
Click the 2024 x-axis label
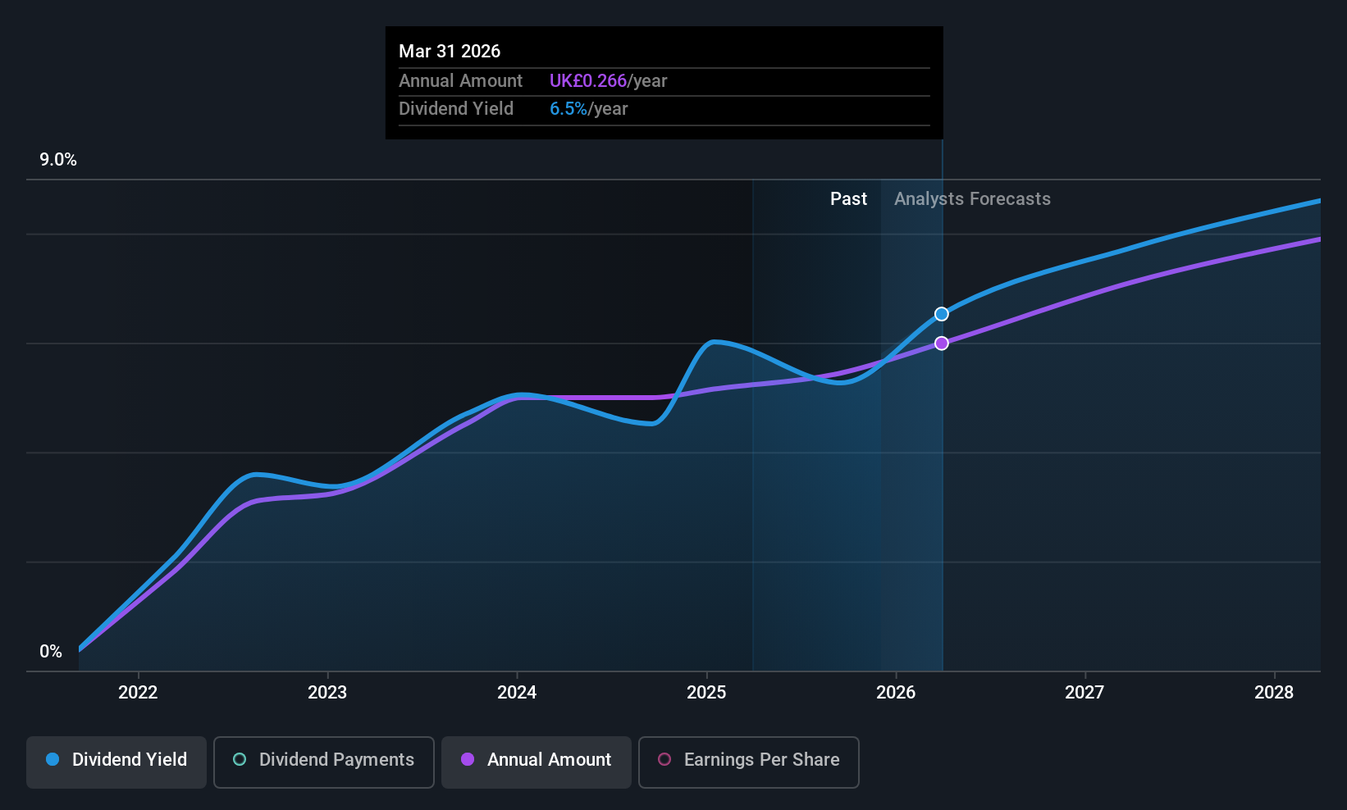coord(517,693)
